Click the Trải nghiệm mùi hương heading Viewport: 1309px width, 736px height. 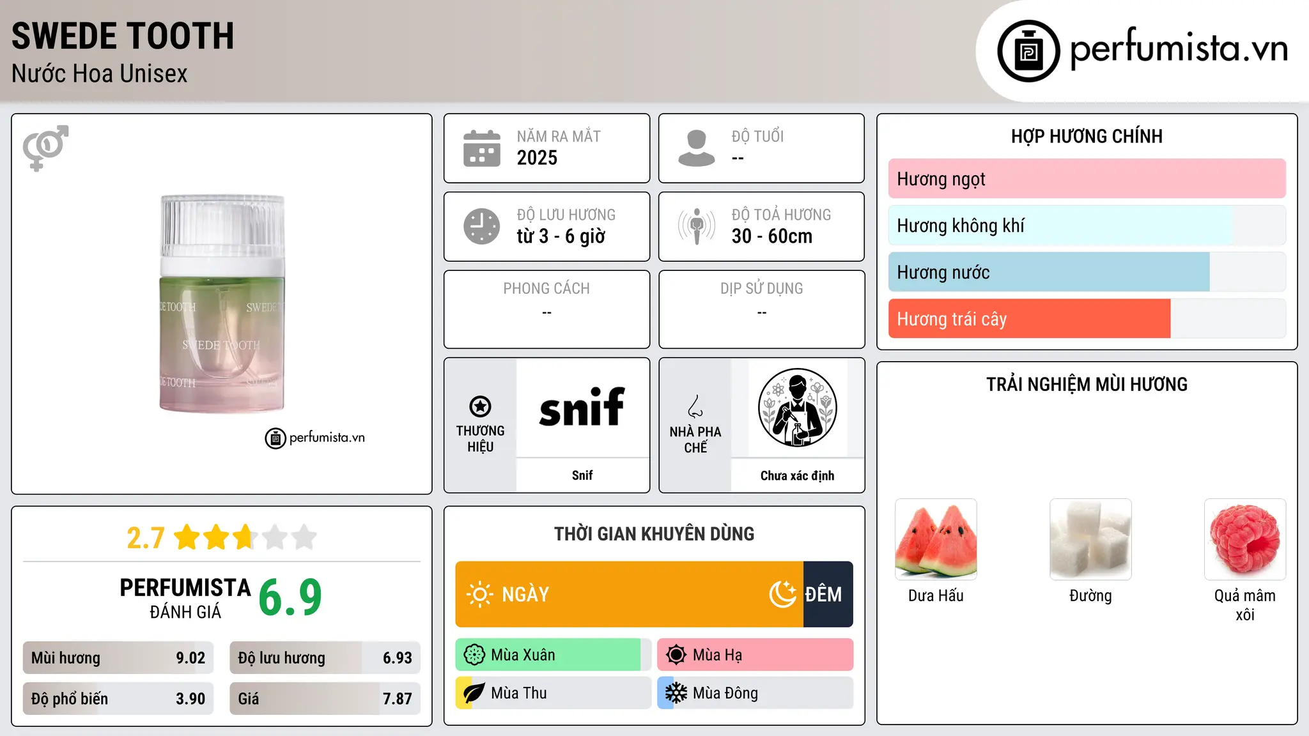click(1087, 385)
